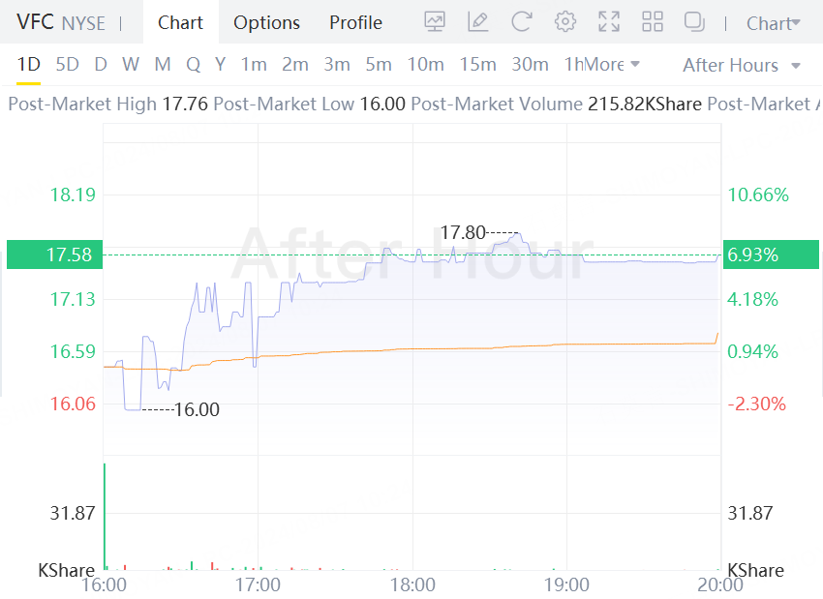The image size is (823, 599).
Task: Activate the drawing pencil tool
Action: 477,22
